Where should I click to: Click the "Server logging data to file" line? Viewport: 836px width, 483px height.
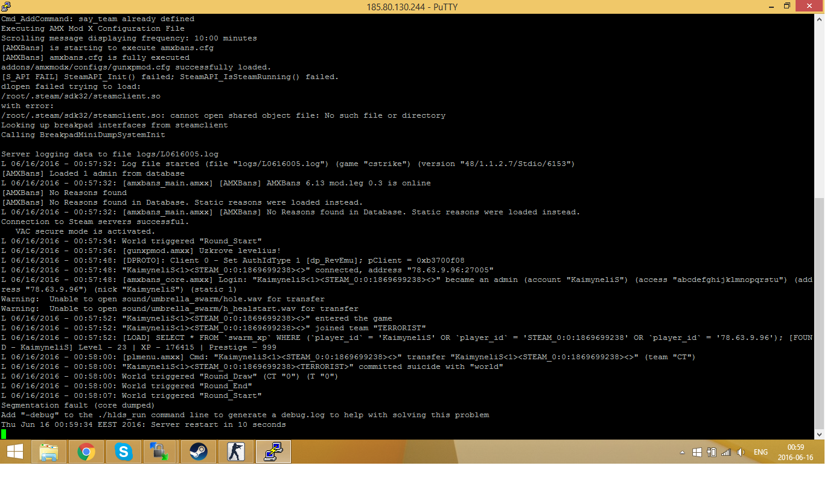pos(109,154)
